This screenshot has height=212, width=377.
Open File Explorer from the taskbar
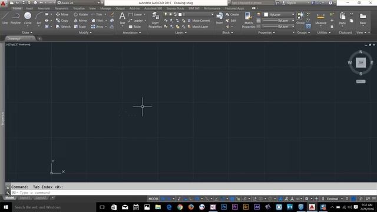click(158, 207)
